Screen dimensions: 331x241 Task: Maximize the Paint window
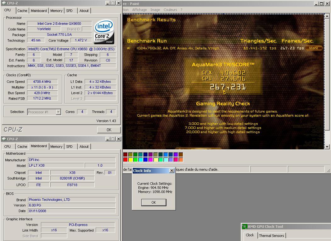coord(321,3)
